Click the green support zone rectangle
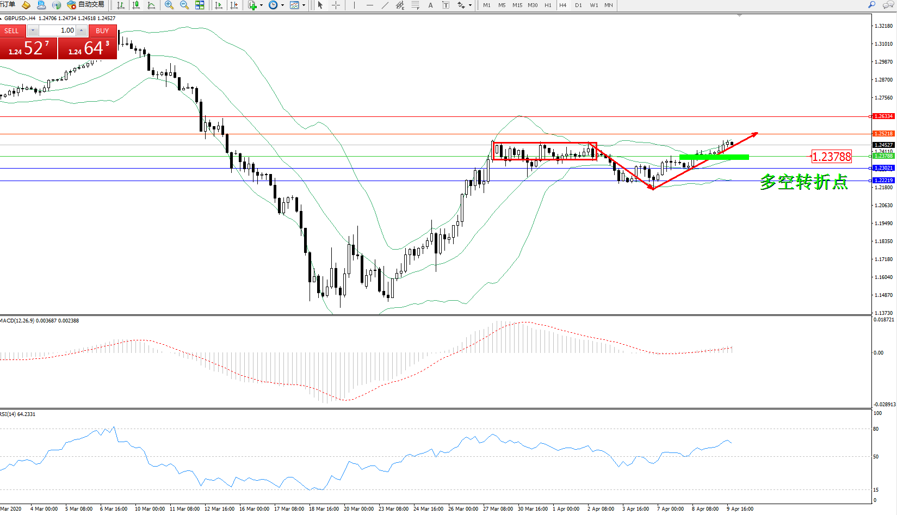The image size is (897, 515). coord(714,157)
